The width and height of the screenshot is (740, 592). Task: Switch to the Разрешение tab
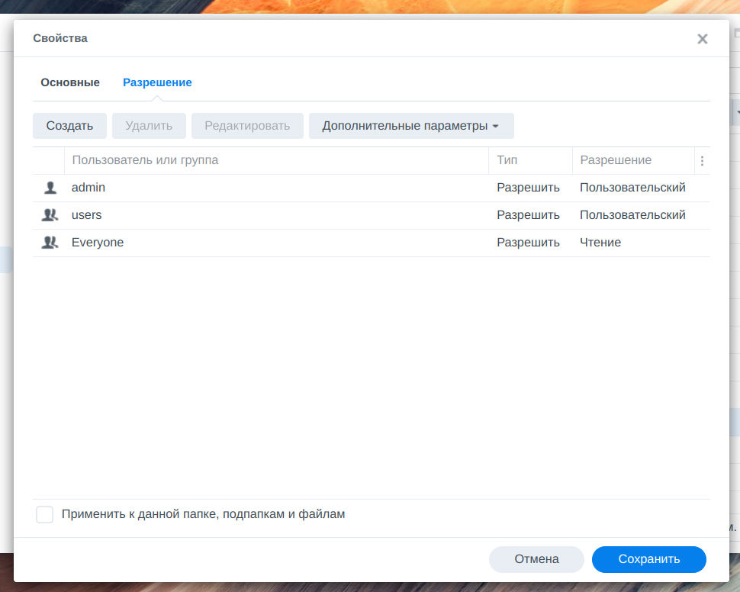pos(157,82)
